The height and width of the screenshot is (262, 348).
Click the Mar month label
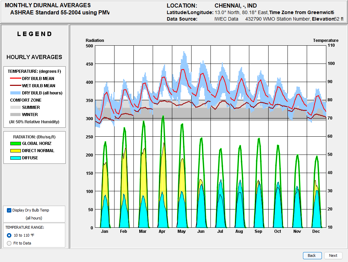tap(143, 231)
